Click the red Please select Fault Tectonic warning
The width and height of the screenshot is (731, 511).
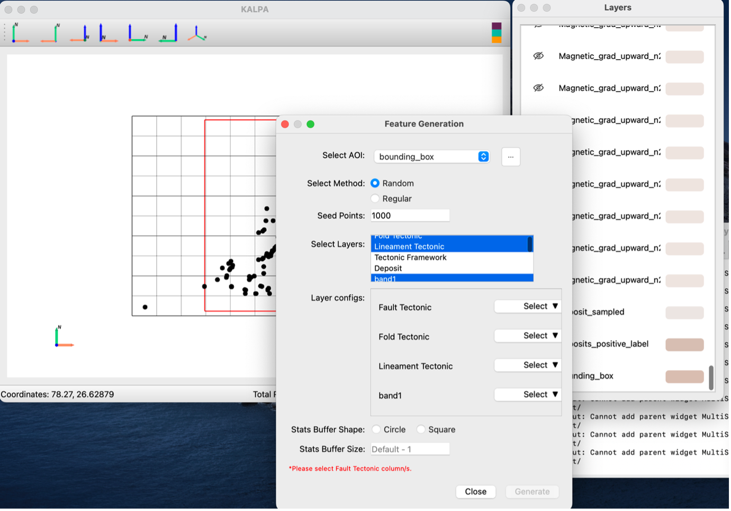350,469
